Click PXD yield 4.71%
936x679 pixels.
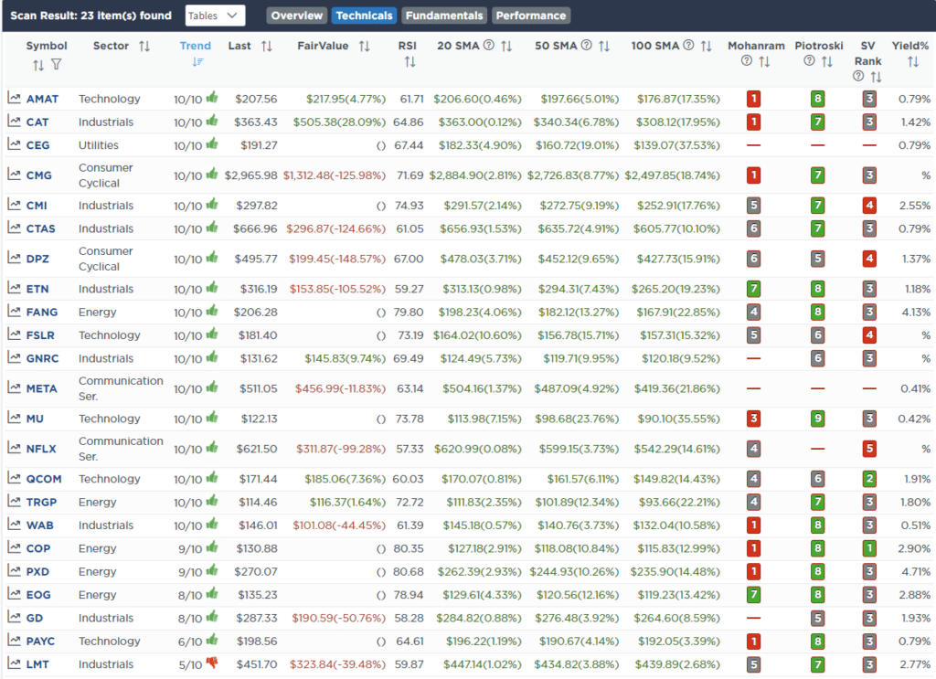(916, 571)
